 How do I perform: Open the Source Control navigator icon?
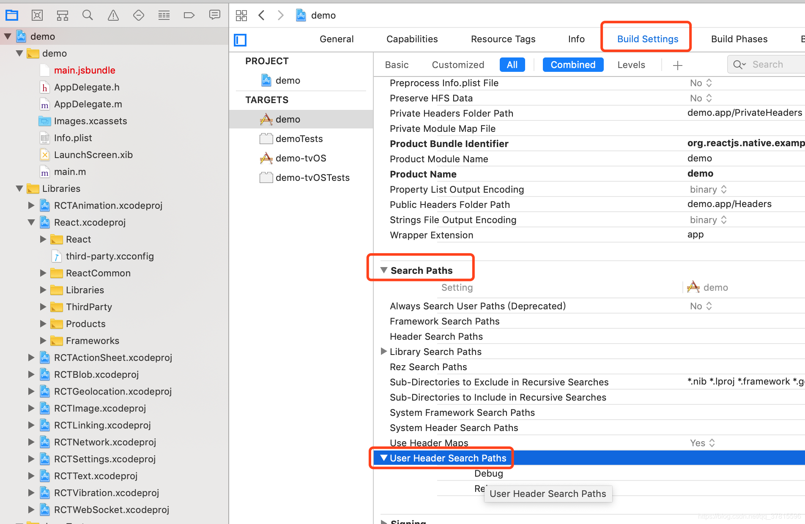pos(37,16)
